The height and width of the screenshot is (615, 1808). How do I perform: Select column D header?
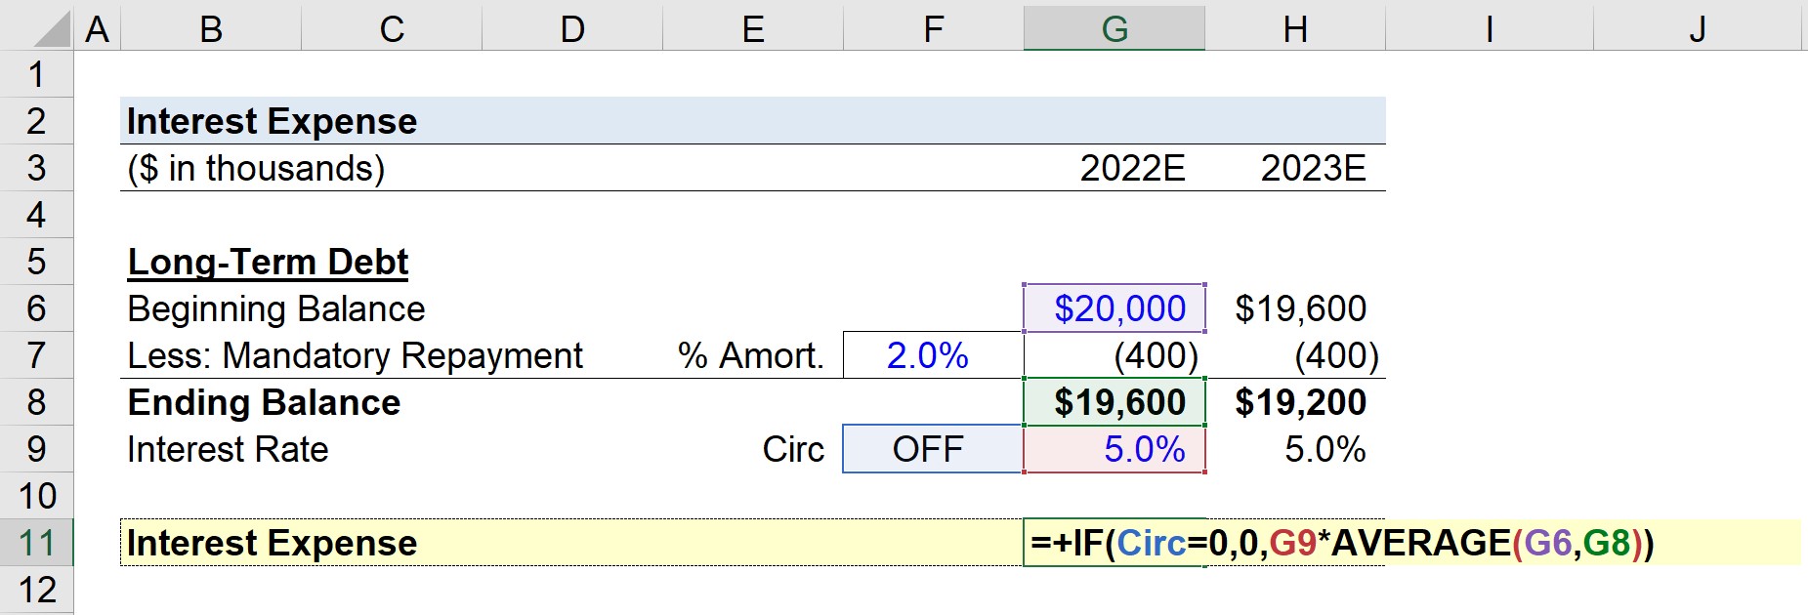(572, 29)
